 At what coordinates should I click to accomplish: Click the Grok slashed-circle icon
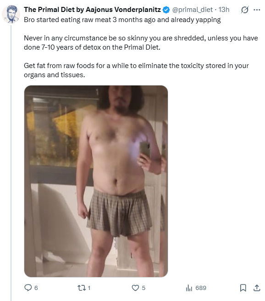tap(245, 10)
